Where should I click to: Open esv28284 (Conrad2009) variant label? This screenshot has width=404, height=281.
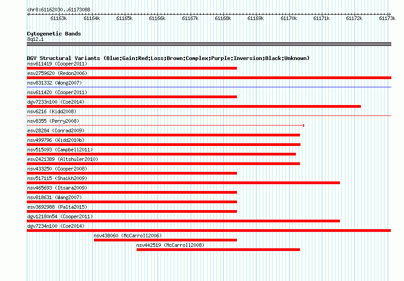point(56,130)
